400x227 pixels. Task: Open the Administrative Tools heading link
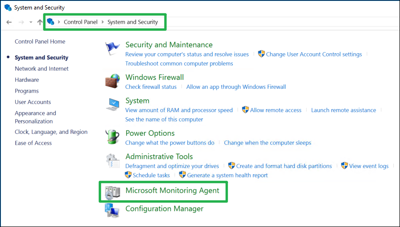pyautogui.click(x=159, y=157)
